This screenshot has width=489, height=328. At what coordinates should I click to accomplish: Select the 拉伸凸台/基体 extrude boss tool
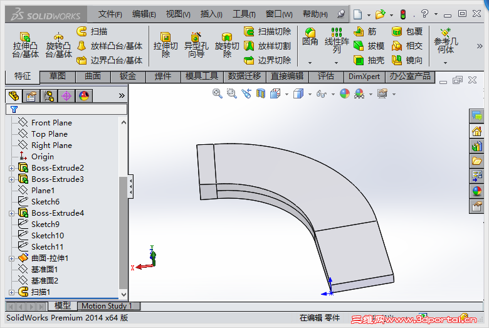point(25,45)
